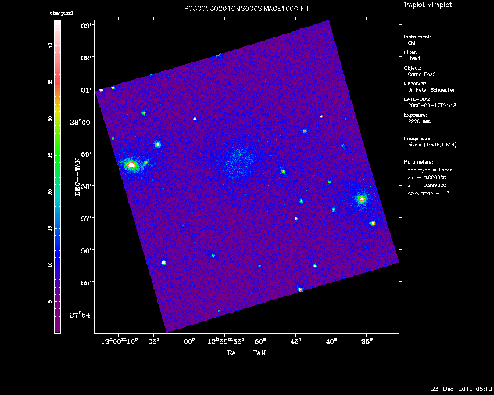This screenshot has height=395, width=494.
Task: Click the 28°00' declination tick label
Action: click(x=82, y=122)
